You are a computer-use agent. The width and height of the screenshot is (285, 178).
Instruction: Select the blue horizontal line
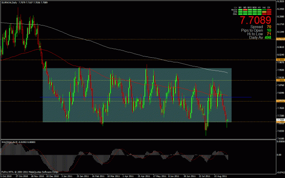[146, 97]
